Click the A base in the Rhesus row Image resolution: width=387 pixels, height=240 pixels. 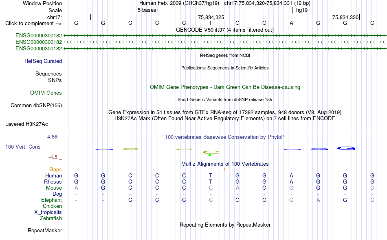click(291, 182)
